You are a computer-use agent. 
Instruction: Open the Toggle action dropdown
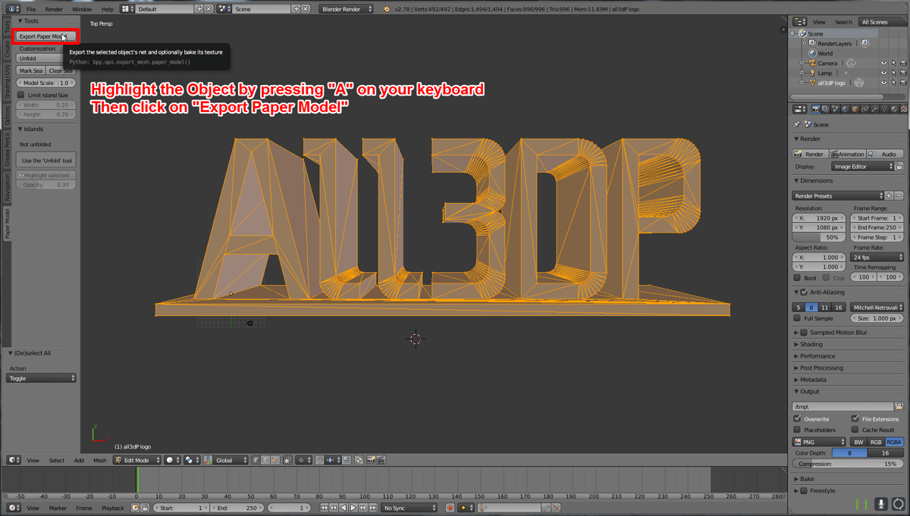point(42,378)
